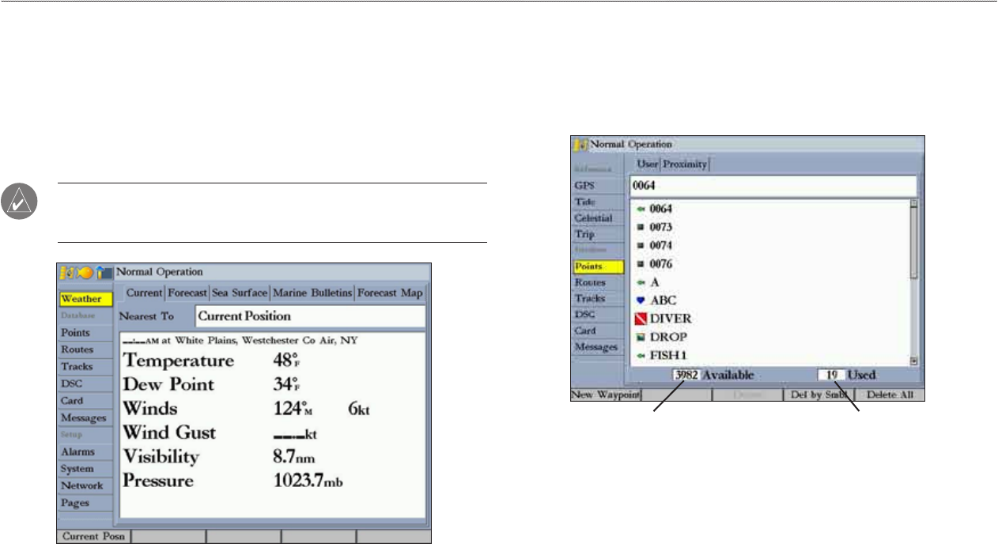
Task: Click the New Waypoint soft key
Action: pyautogui.click(x=606, y=394)
